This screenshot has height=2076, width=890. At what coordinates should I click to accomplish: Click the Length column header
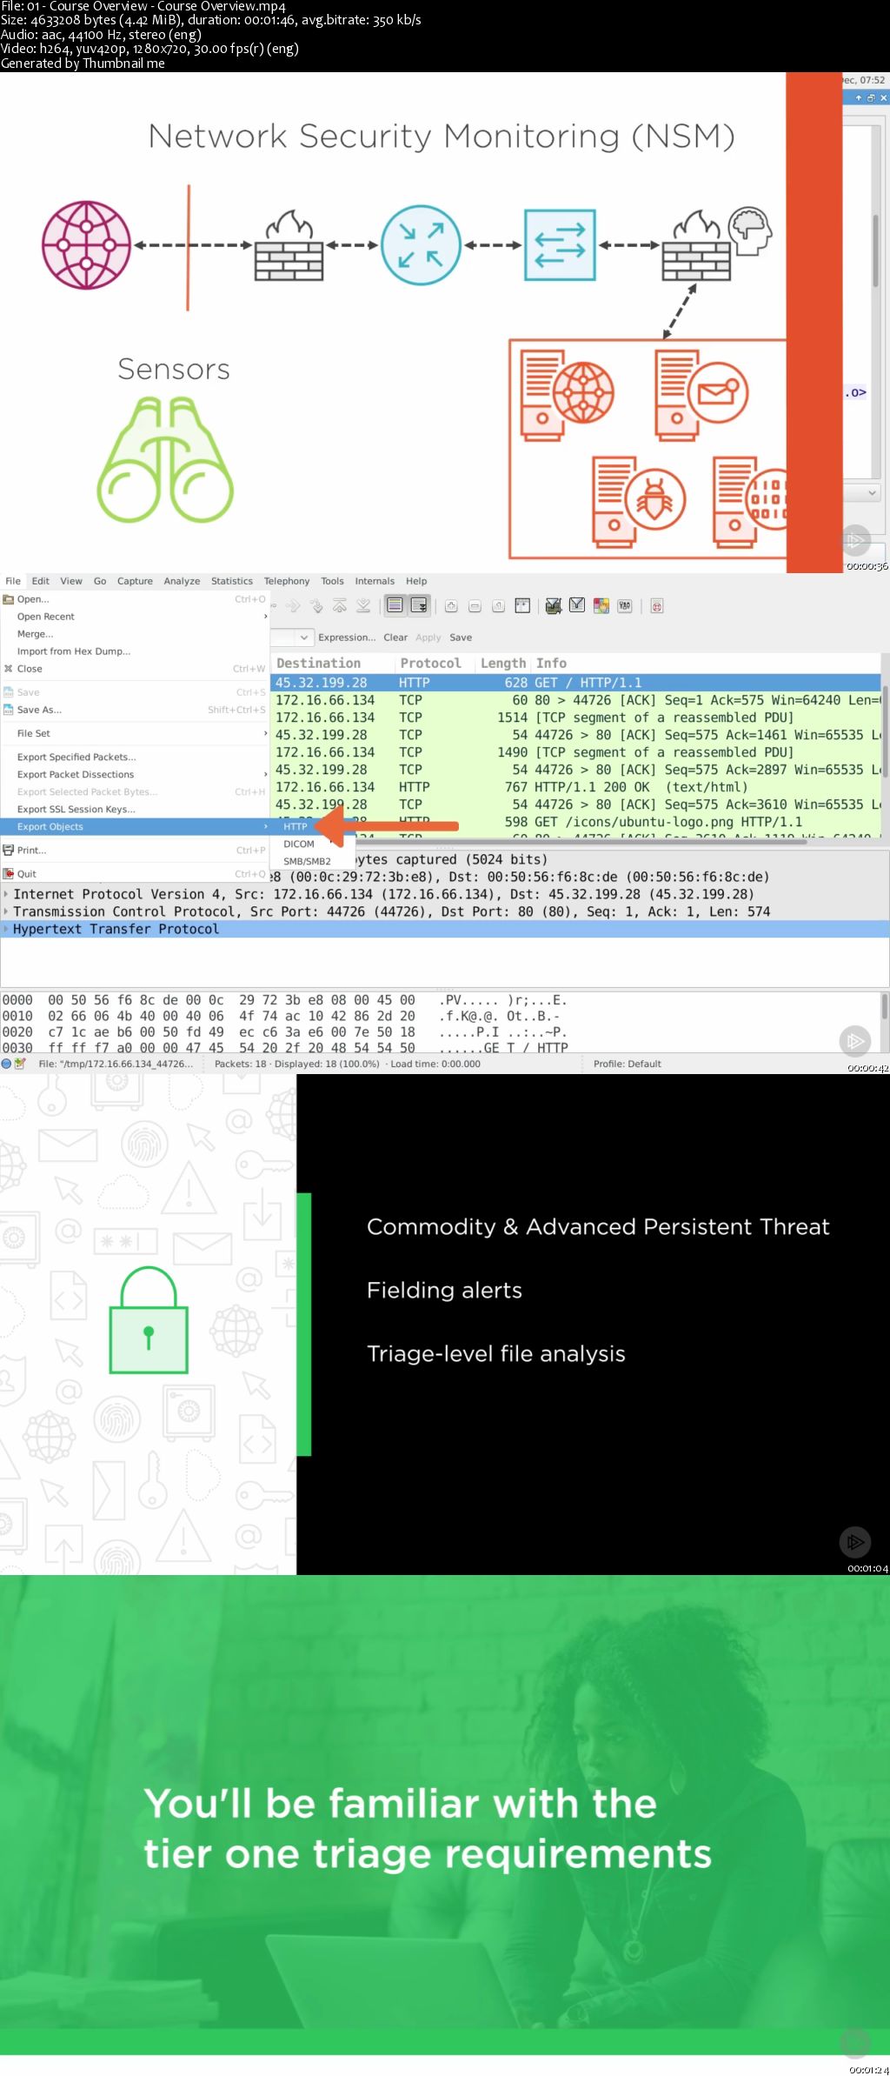pos(503,663)
